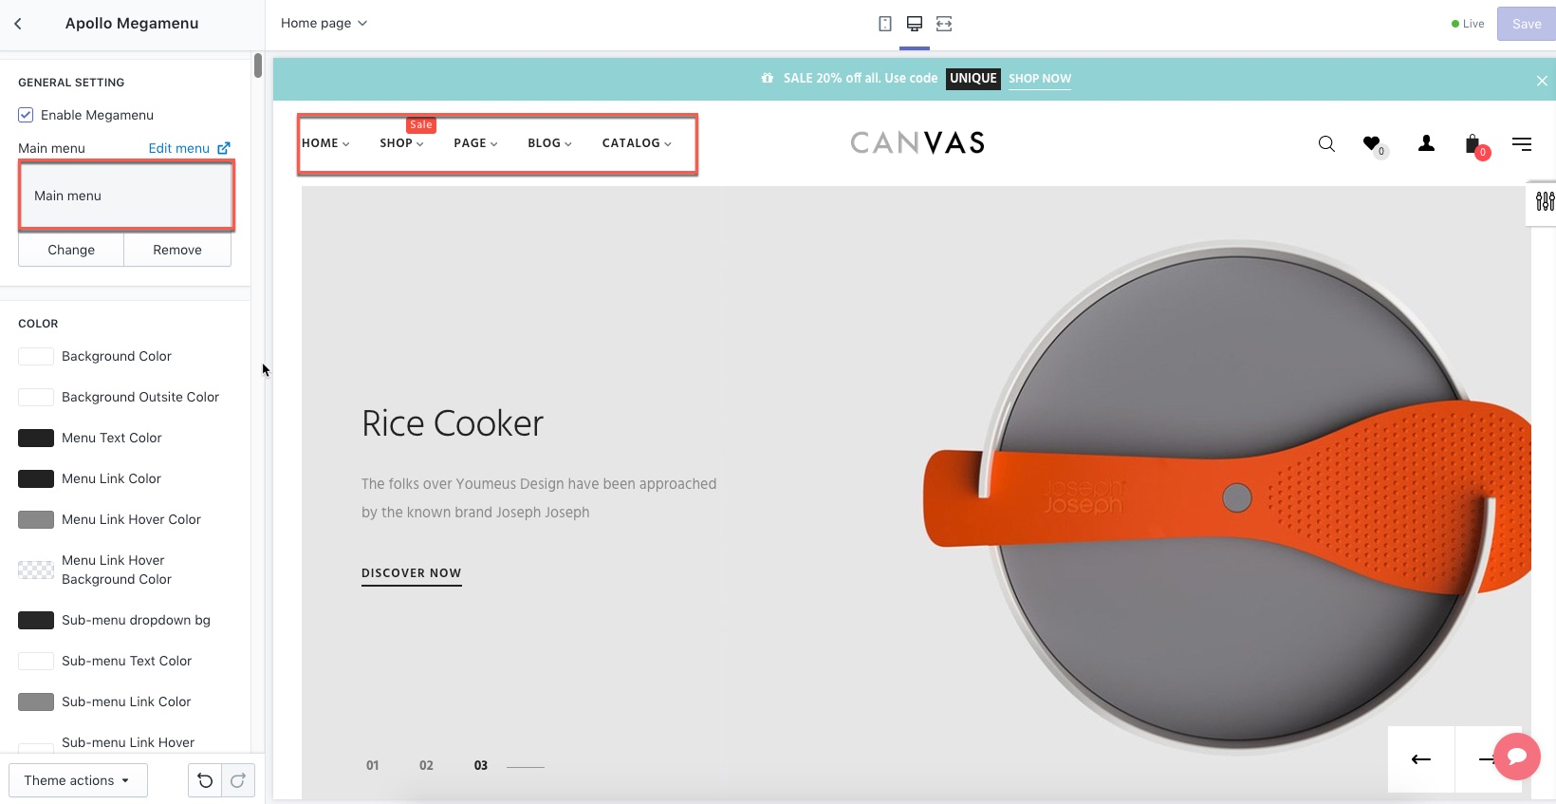Screen dimensions: 1556x804
Task: Click the undo button
Action: pyautogui.click(x=205, y=780)
